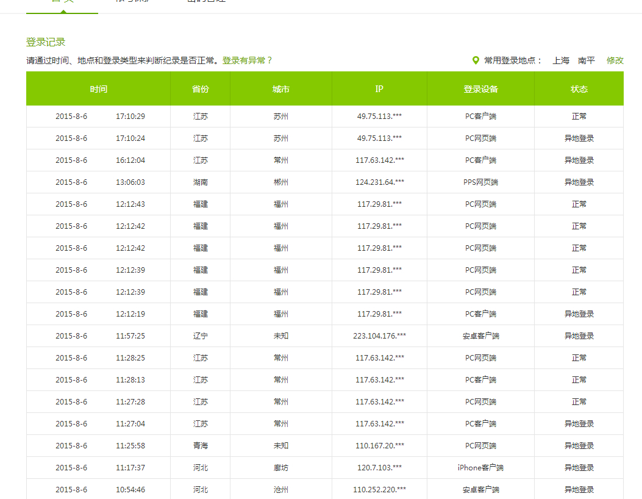642x499 pixels.
Task: Click the 城市 column header
Action: pos(281,89)
